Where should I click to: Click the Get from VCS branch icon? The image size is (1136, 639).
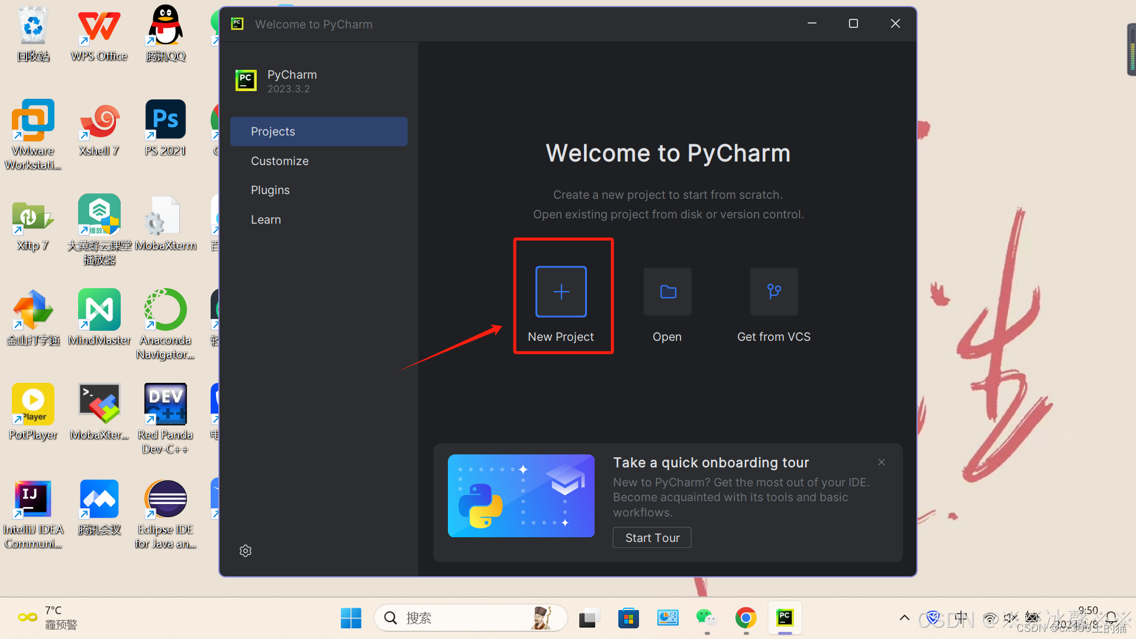click(774, 292)
